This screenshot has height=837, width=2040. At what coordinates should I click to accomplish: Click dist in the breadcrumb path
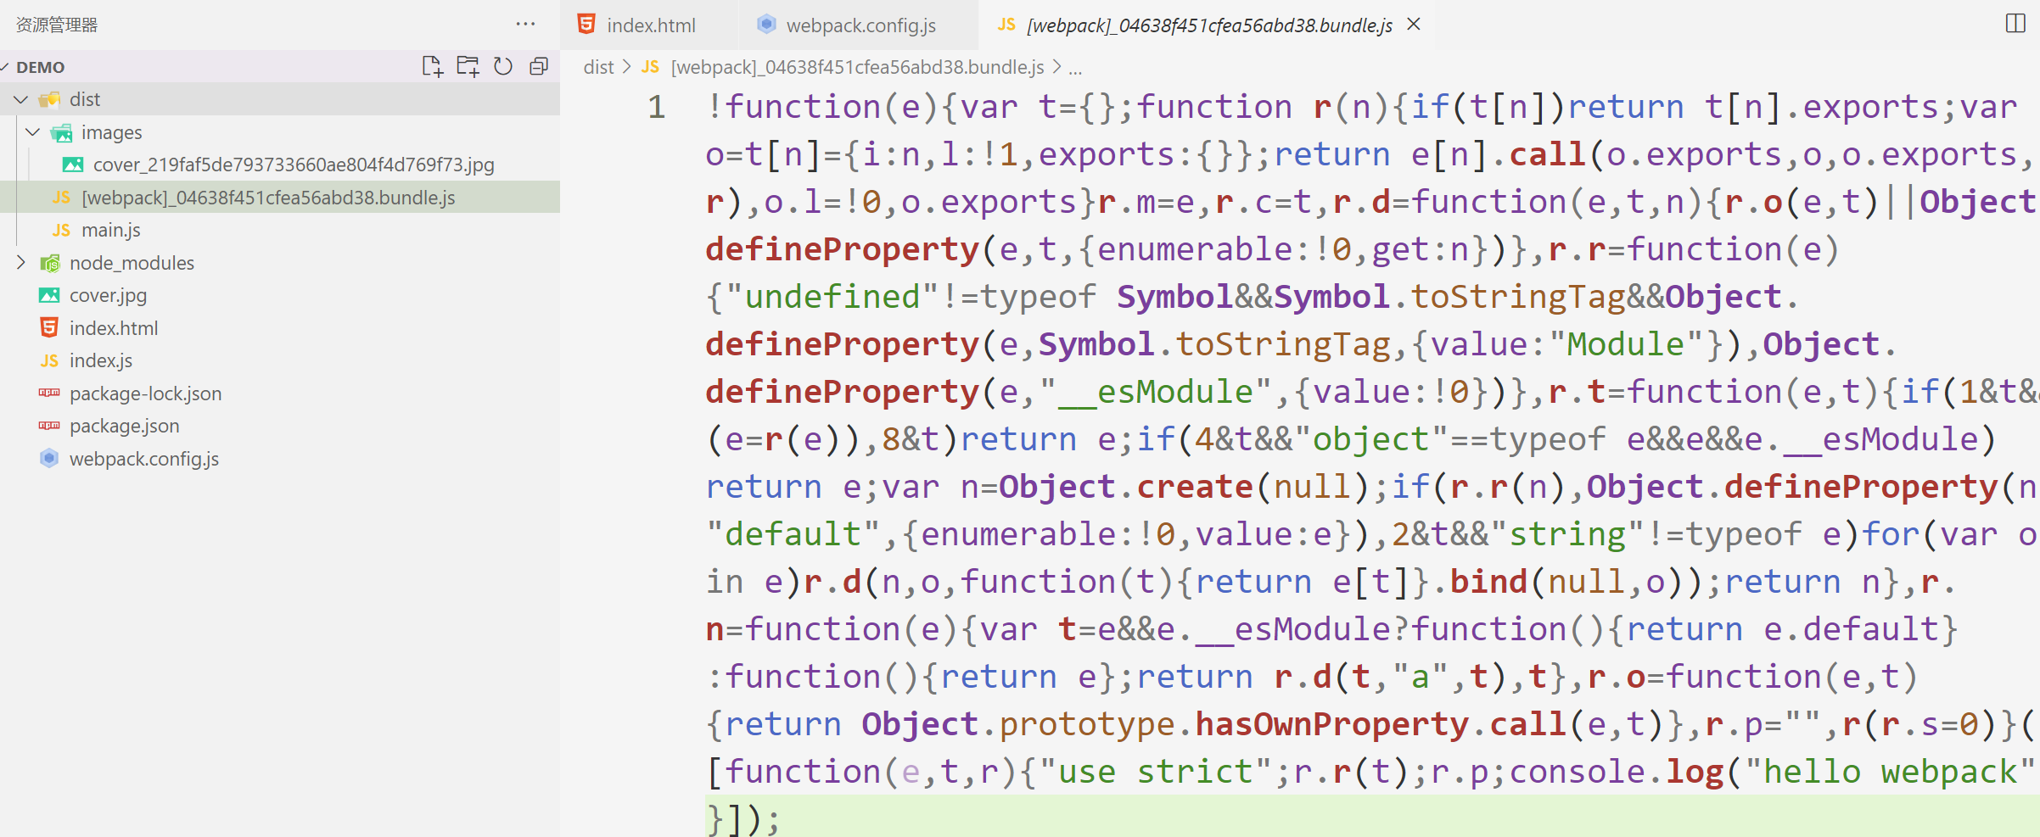click(597, 67)
